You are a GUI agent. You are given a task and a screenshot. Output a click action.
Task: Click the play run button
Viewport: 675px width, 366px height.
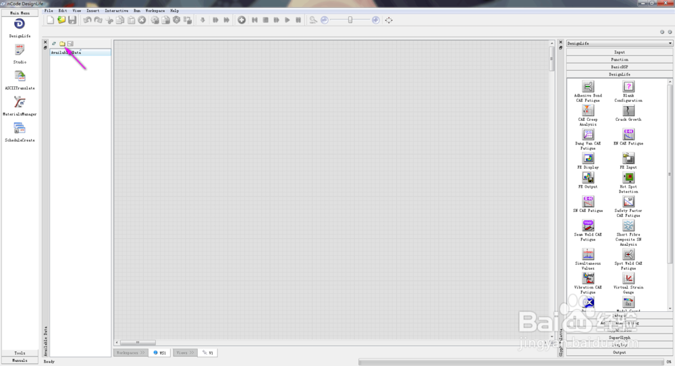click(x=287, y=20)
